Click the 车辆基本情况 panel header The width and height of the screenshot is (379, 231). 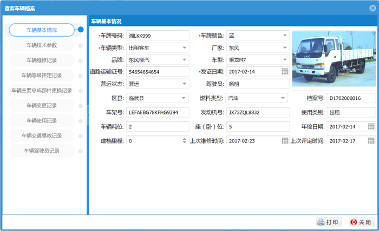tap(233, 21)
